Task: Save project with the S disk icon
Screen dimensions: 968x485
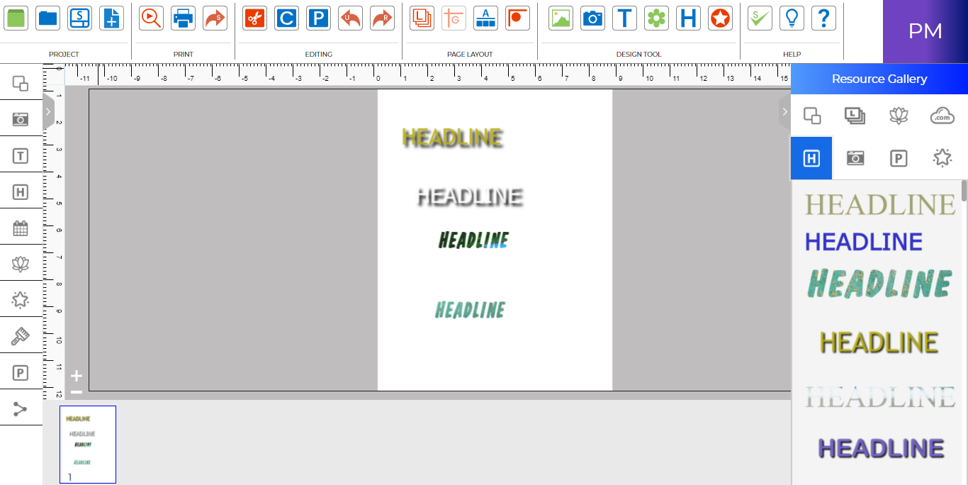Action: pyautogui.click(x=79, y=18)
